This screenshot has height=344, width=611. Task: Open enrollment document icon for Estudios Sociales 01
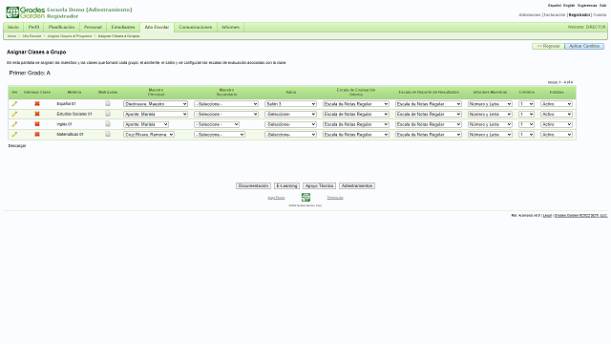(108, 114)
